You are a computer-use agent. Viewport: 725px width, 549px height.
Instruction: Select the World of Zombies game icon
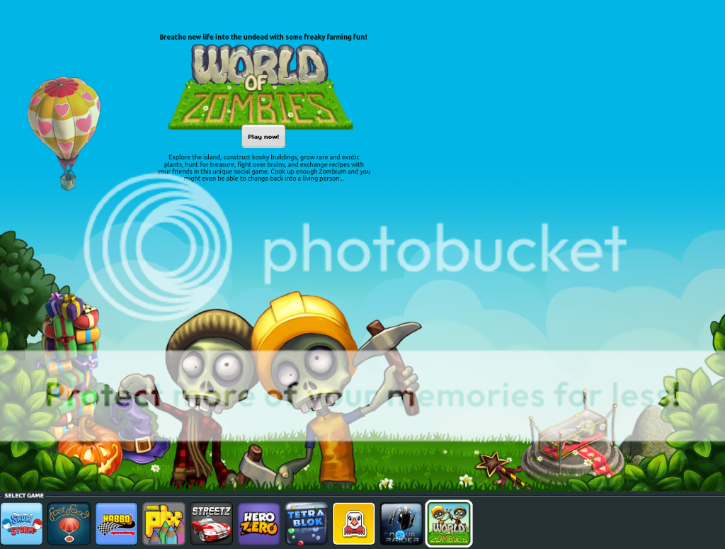coord(448,523)
